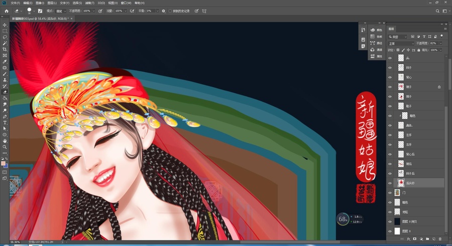This screenshot has width=452, height=246.
Task: Open layer opacity 82% dropdown
Action: 441,44
